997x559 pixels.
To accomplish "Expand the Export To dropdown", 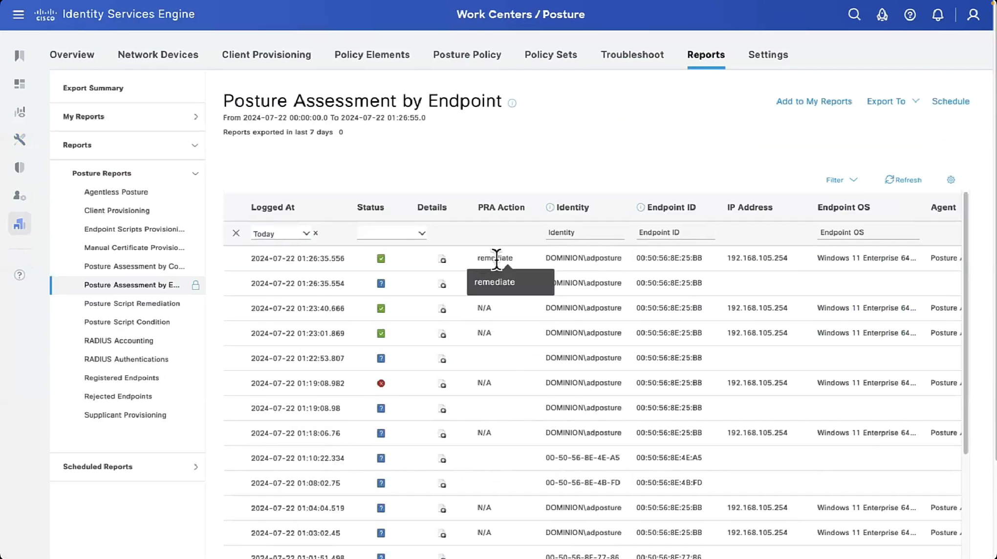I will [892, 101].
